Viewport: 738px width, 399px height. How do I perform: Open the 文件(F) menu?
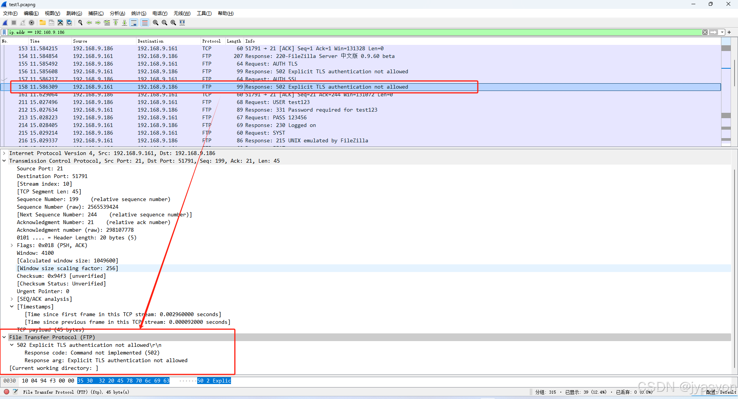(10, 13)
